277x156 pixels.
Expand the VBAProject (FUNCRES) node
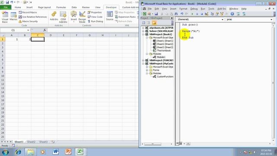pyautogui.click(x=143, y=60)
